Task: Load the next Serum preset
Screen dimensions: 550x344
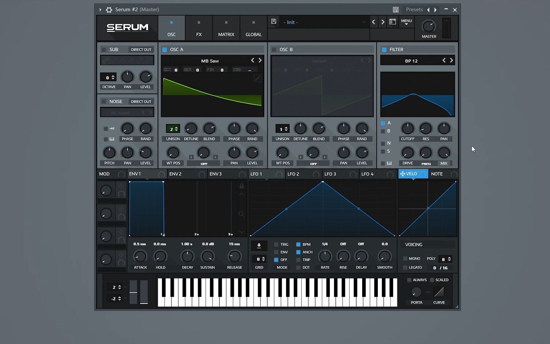Action: coord(383,22)
